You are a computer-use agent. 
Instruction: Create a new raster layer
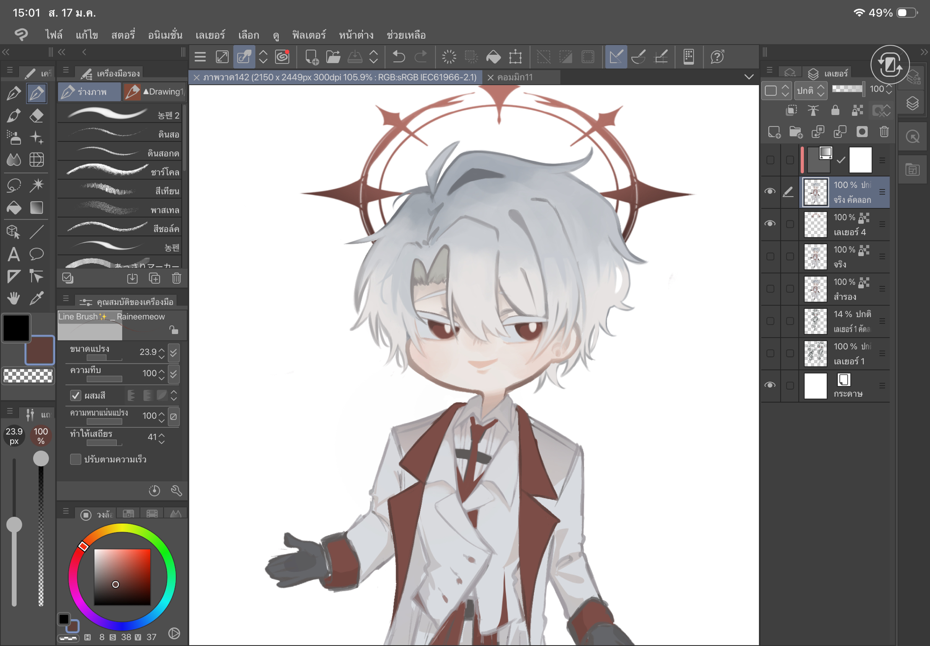point(774,132)
